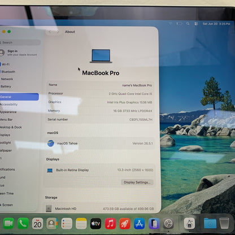The width and height of the screenshot is (235, 235).
Task: Click the 13.3-inch display resolution text
Action: click(x=135, y=170)
